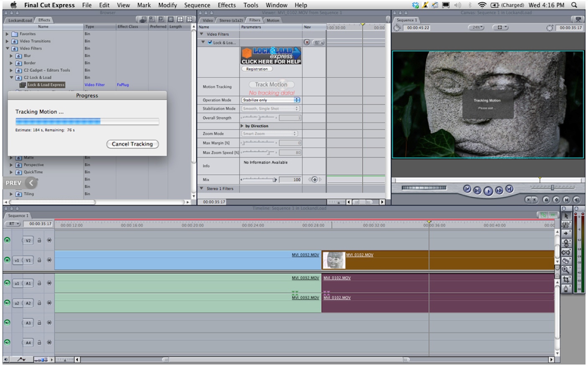Mute the A2 audio track
This screenshot has width=588, height=367.
click(7, 303)
